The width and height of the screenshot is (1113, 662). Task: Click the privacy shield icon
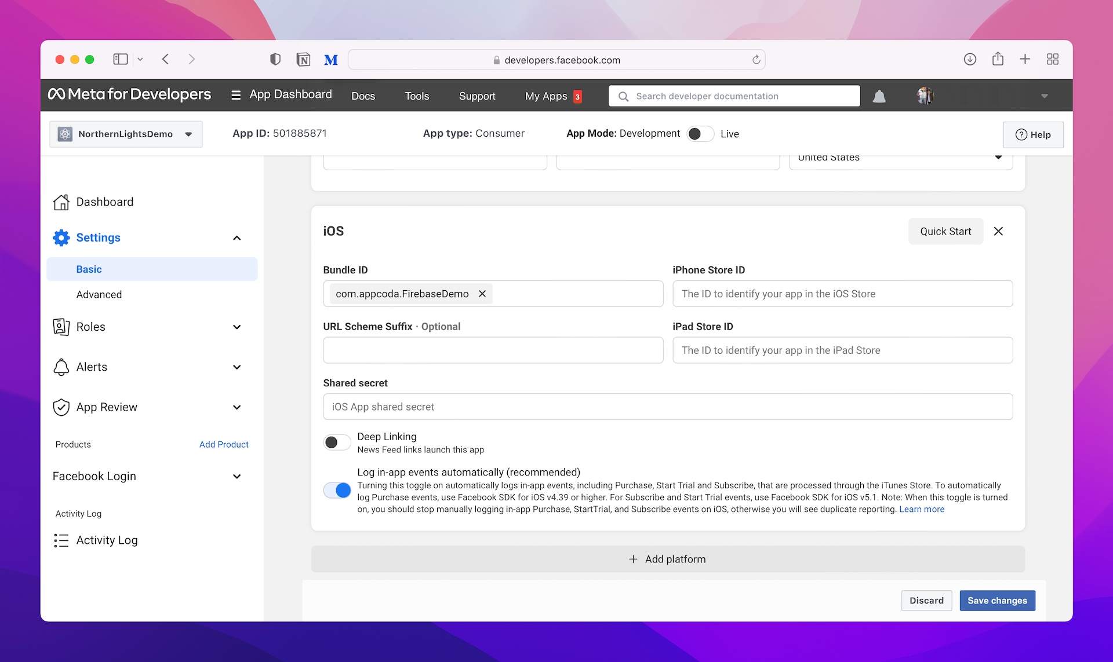[x=275, y=60]
